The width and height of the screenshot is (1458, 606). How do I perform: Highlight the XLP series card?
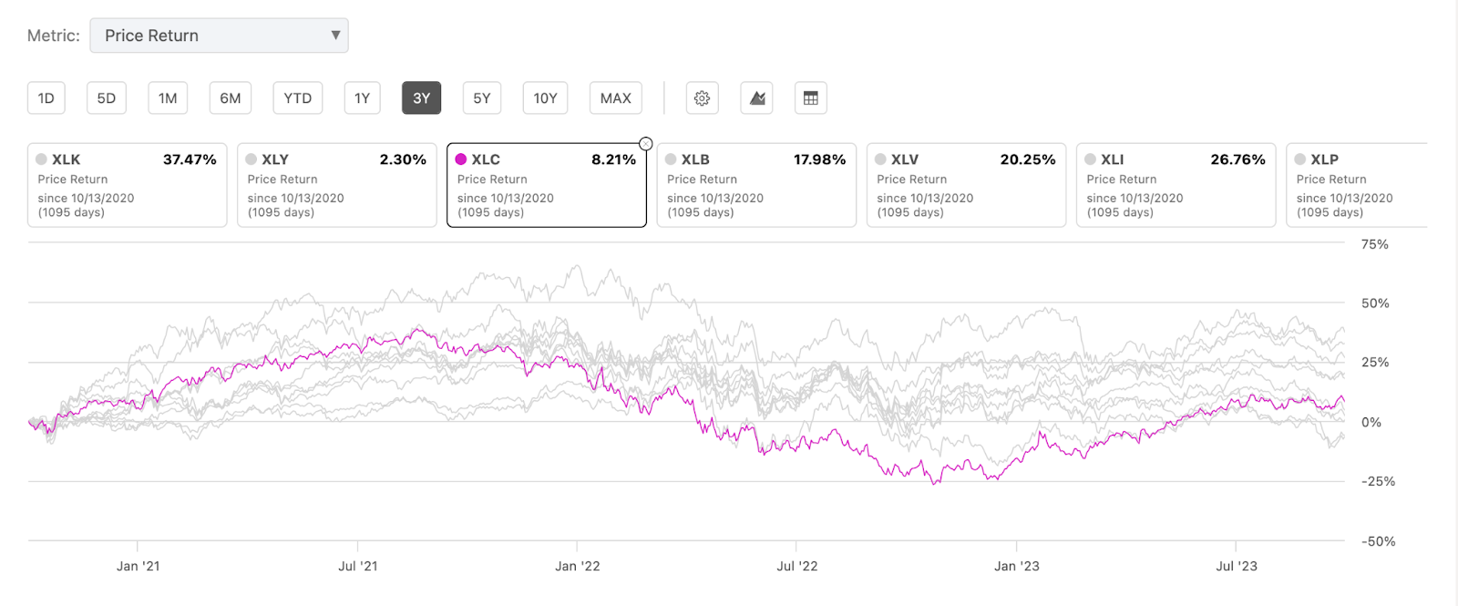point(1357,185)
